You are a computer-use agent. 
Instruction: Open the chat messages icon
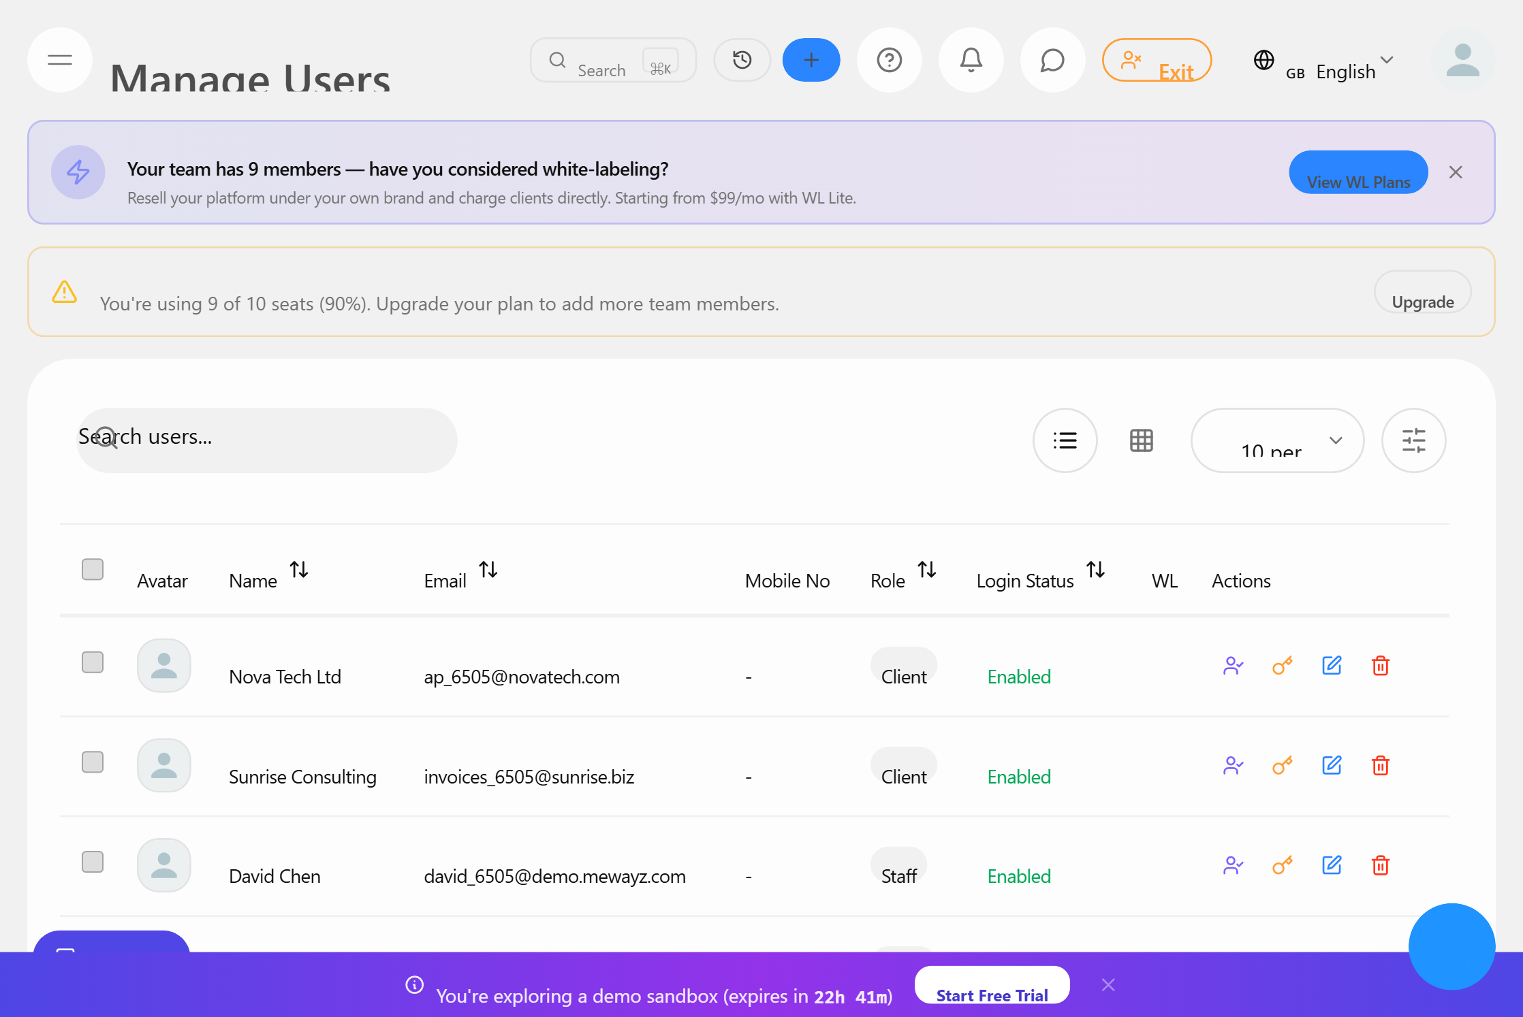click(x=1052, y=60)
